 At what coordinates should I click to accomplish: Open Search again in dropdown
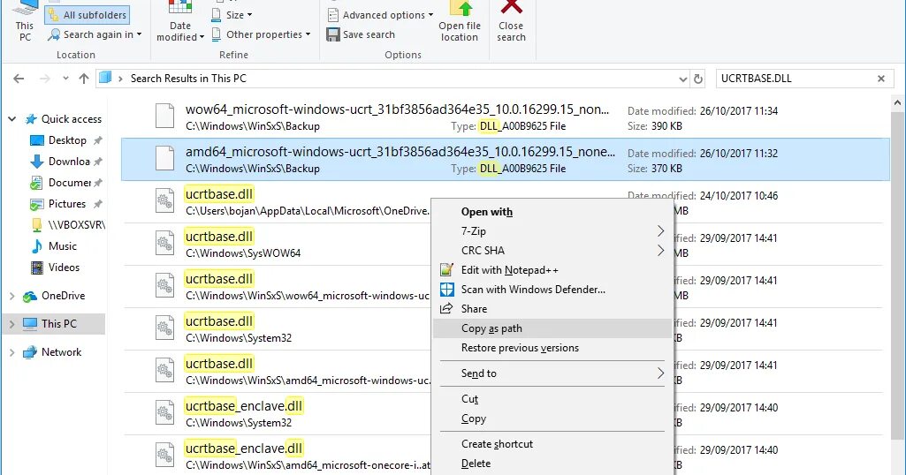tap(95, 34)
